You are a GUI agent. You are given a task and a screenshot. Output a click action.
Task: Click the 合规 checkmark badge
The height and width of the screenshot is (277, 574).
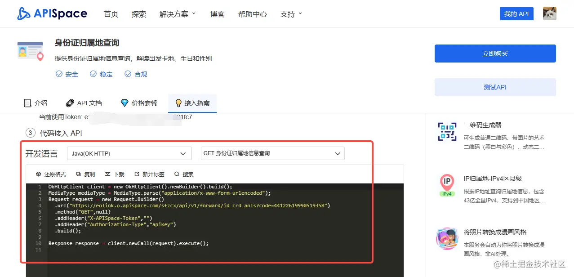point(136,74)
